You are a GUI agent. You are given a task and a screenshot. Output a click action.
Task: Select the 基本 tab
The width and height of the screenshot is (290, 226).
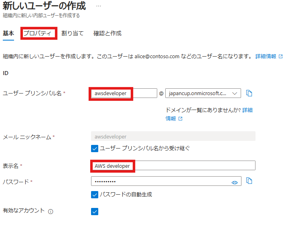click(8, 33)
